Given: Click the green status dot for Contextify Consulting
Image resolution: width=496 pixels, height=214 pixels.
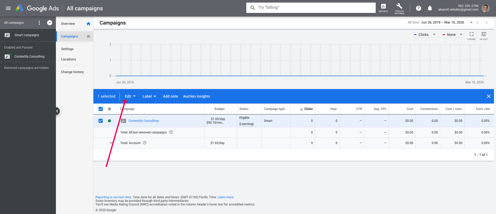Looking at the screenshot, I should tap(109, 121).
